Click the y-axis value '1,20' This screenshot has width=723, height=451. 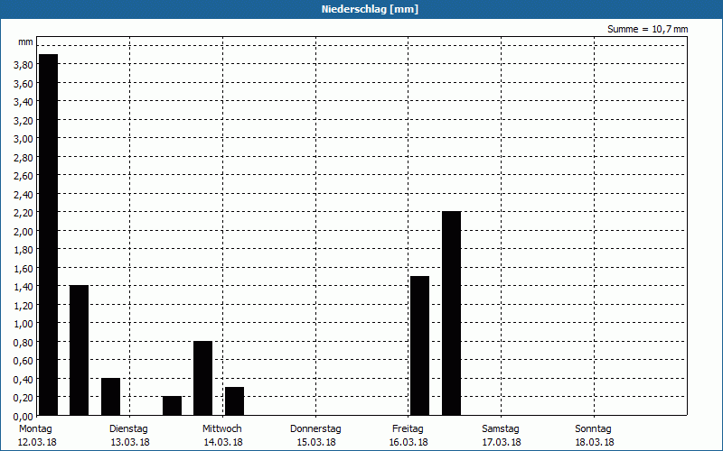pyautogui.click(x=23, y=306)
